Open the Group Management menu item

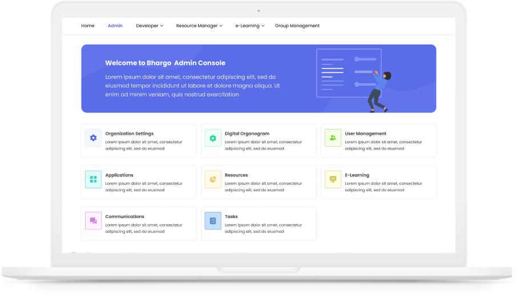[297, 26]
